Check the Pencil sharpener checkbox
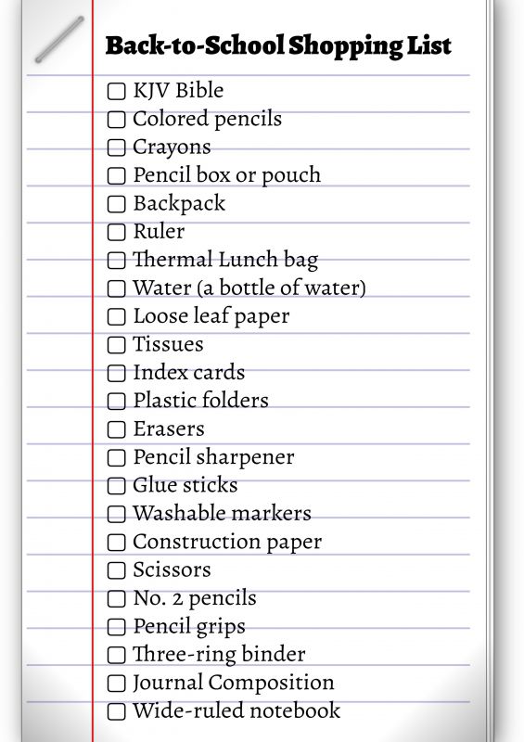Image resolution: width=524 pixels, height=742 pixels. (117, 458)
